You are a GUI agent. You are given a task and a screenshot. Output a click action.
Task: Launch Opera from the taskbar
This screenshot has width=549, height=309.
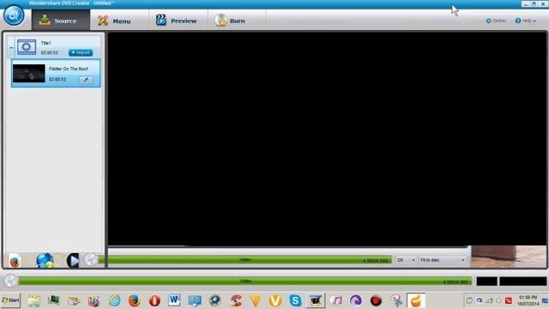[154, 300]
